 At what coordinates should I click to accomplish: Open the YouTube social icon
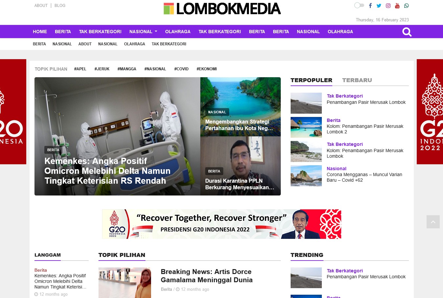coord(397,6)
